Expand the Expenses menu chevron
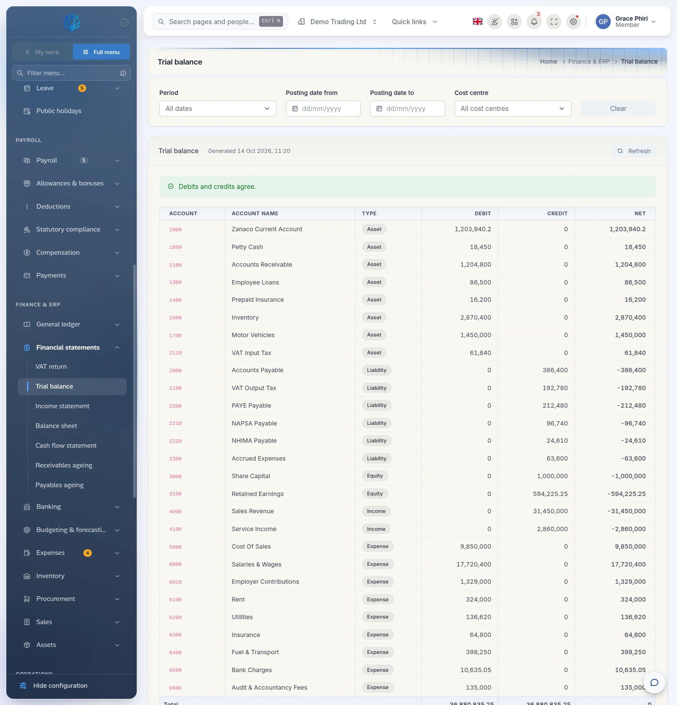677x705 pixels. (x=117, y=553)
